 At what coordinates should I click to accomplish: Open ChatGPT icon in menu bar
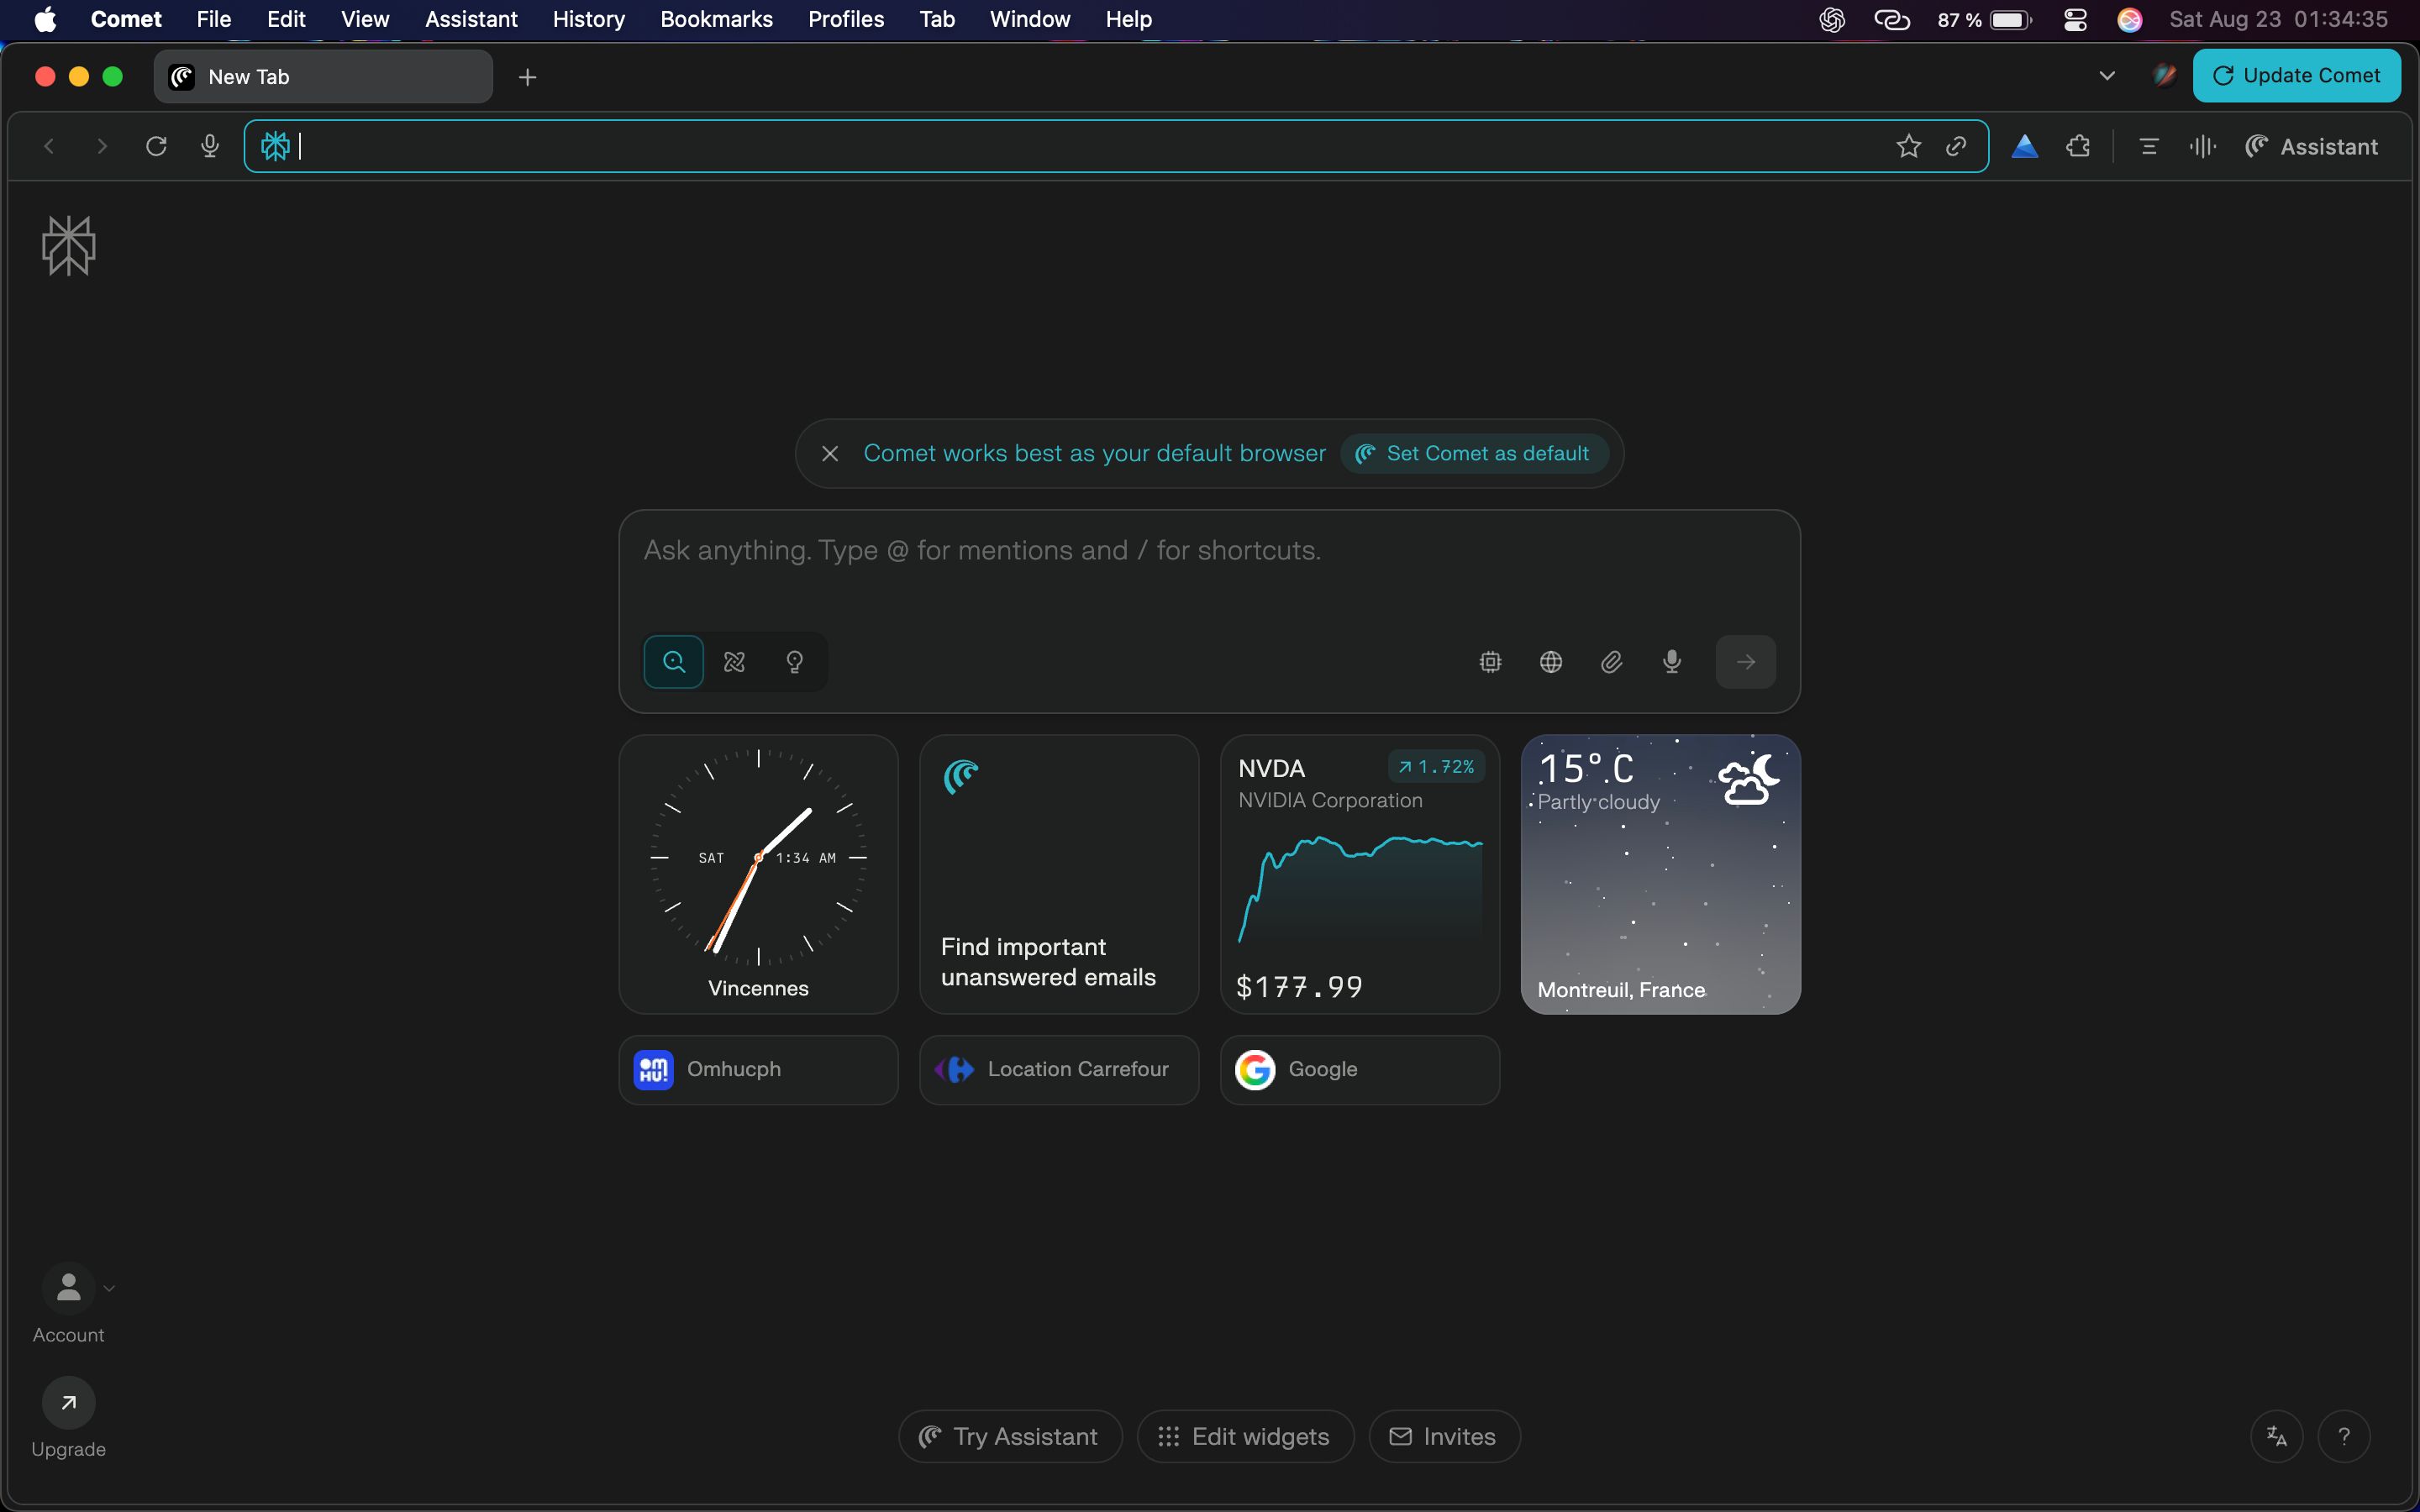point(1832,19)
